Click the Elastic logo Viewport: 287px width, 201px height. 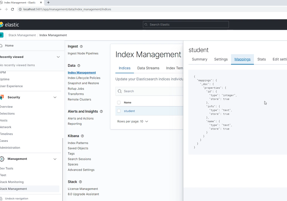(x=9, y=25)
